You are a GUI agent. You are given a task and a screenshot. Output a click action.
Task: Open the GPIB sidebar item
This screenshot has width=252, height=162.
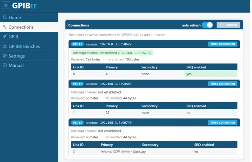tap(29, 37)
